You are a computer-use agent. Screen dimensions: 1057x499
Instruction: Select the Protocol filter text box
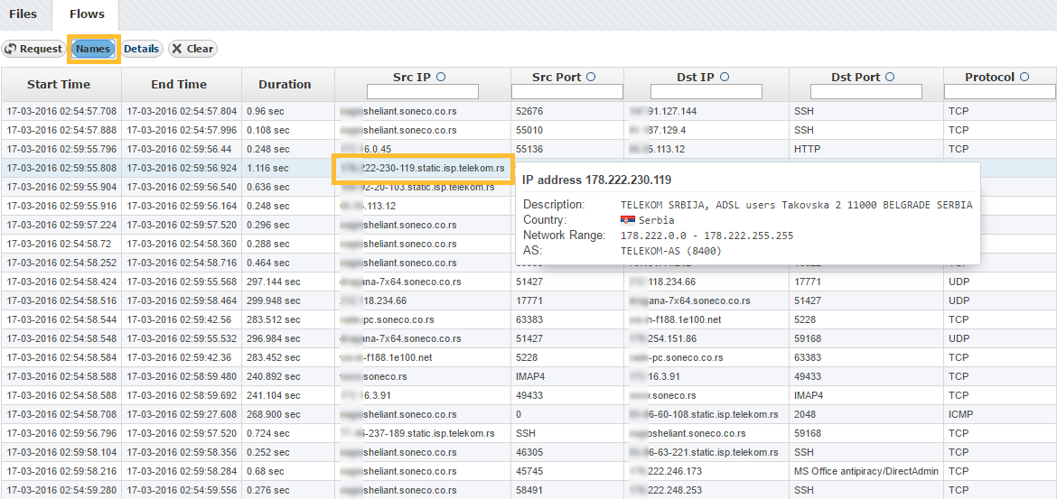click(999, 92)
